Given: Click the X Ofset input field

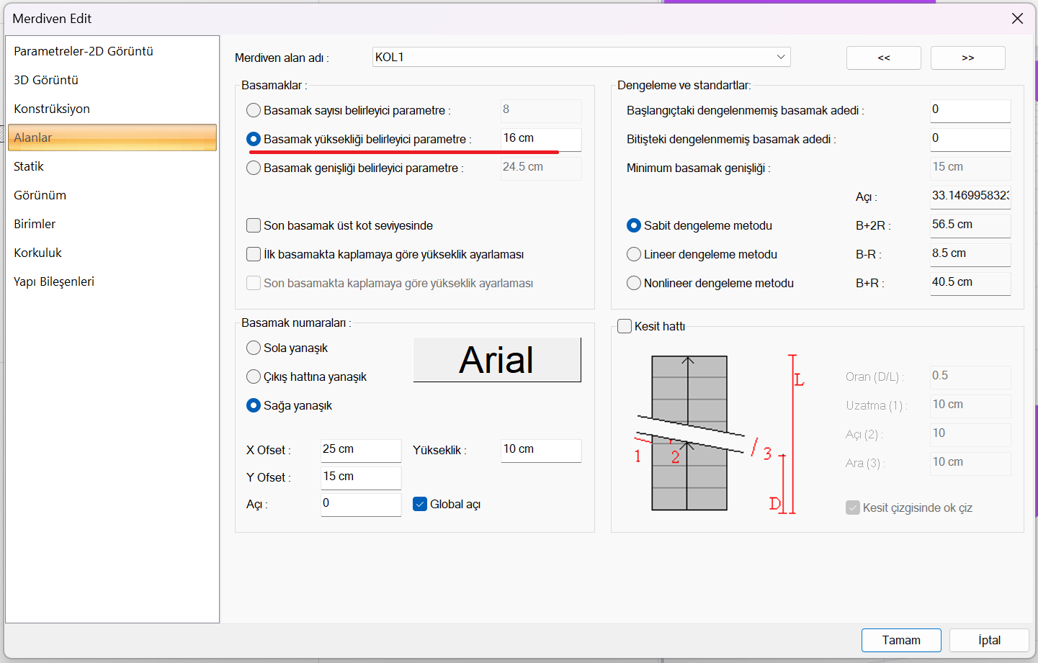Looking at the screenshot, I should click(x=360, y=450).
